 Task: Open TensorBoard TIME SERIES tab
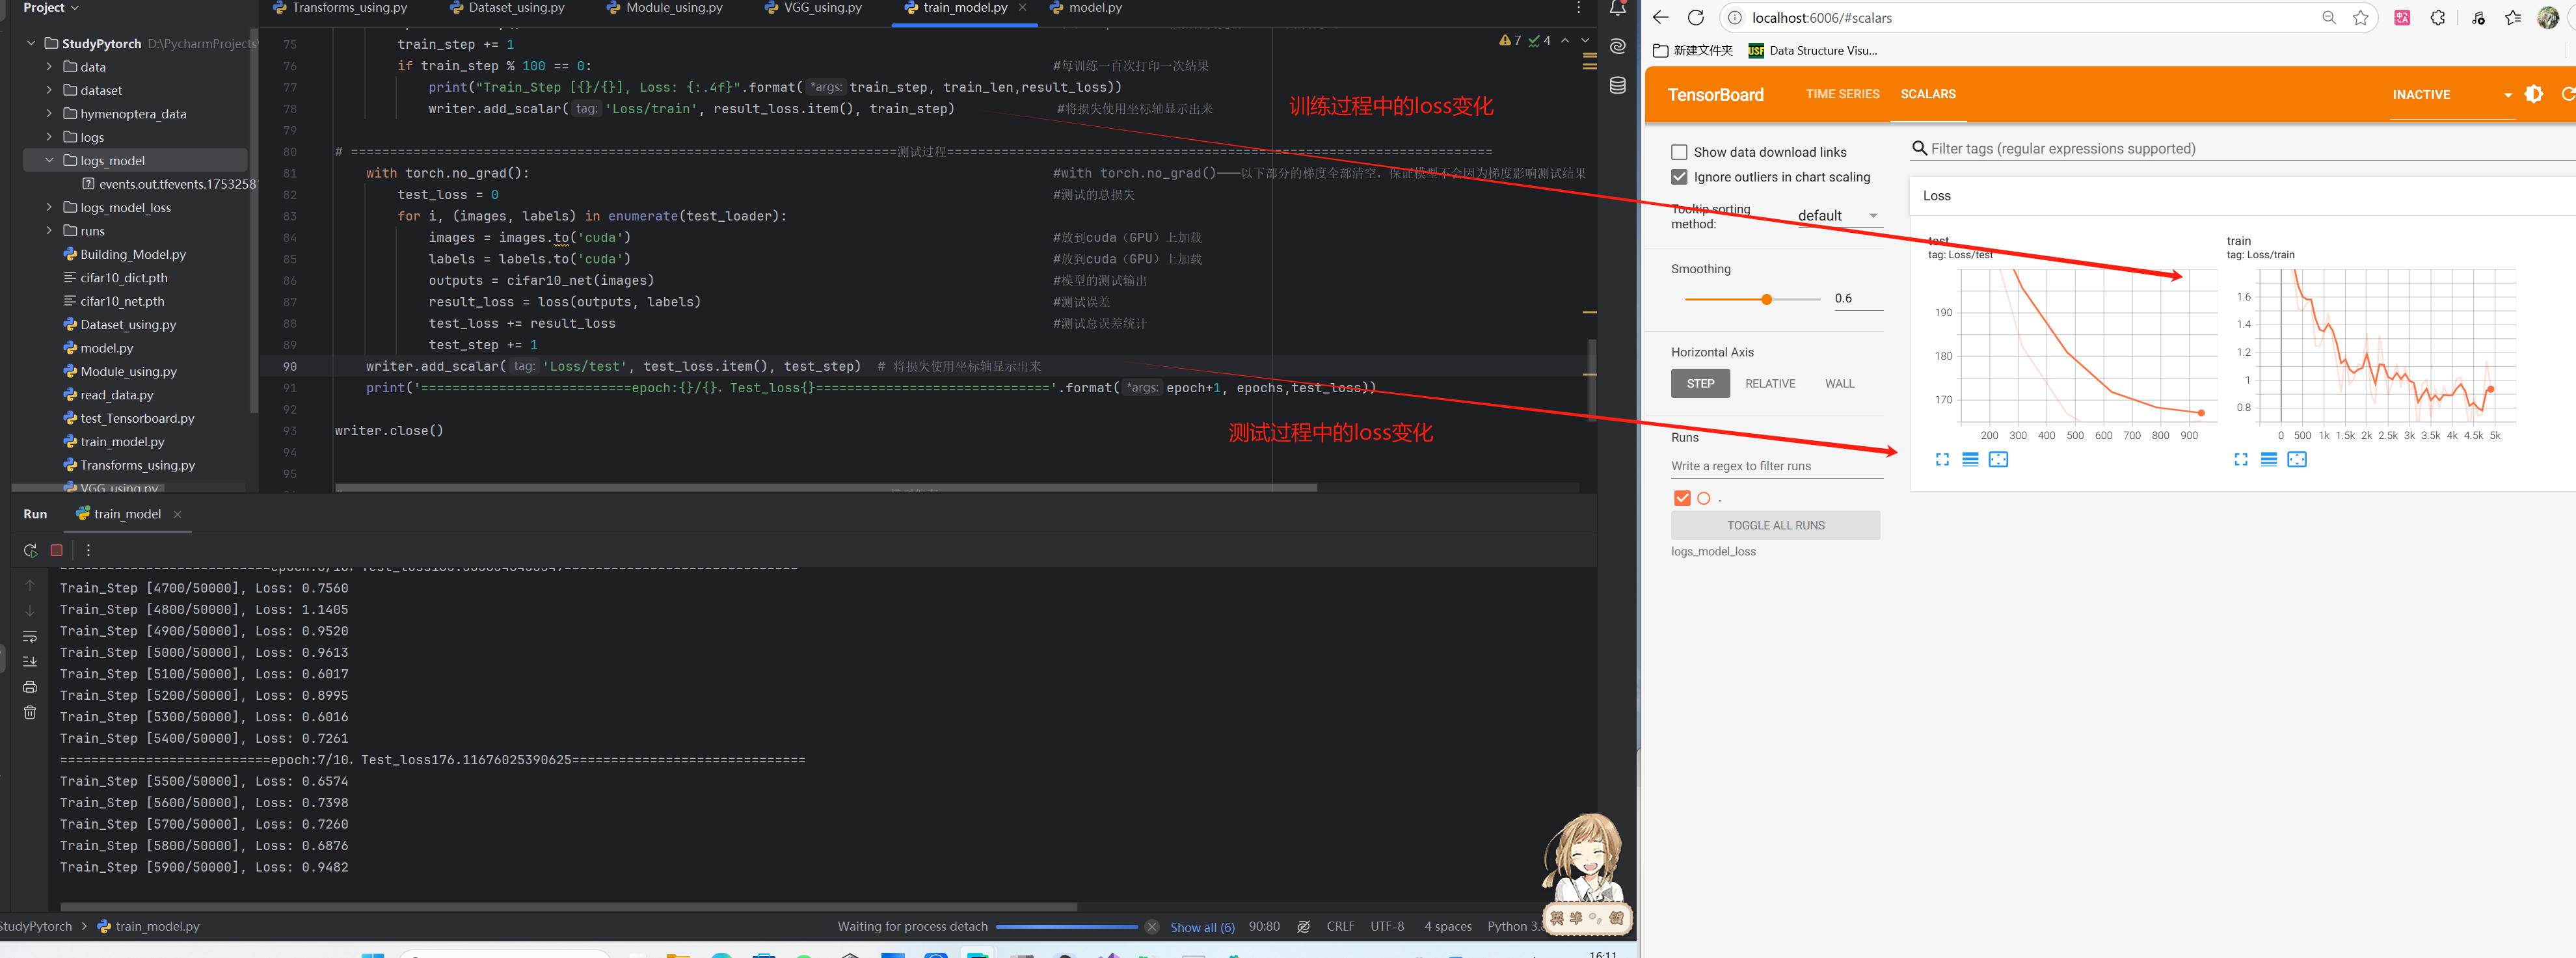point(1842,94)
